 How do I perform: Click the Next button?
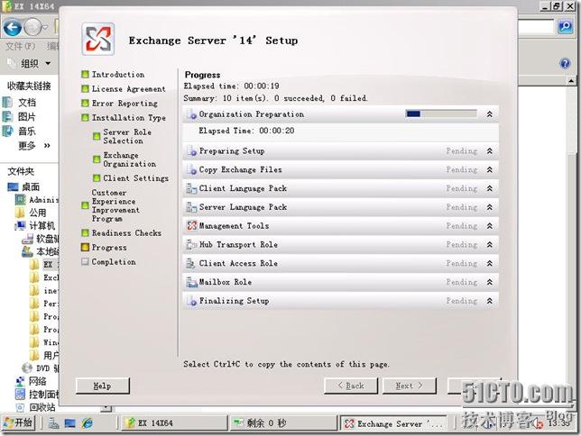410,386
